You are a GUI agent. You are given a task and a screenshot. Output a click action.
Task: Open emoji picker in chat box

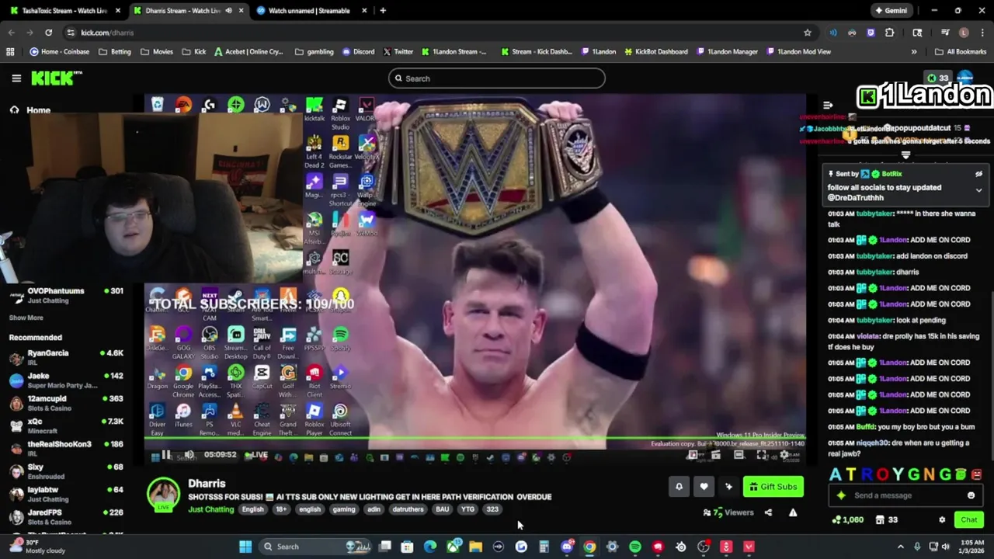971,495
